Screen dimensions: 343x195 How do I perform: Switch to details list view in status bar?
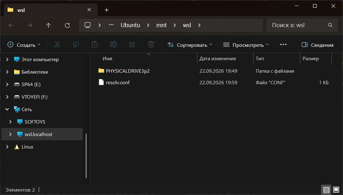click(326, 190)
